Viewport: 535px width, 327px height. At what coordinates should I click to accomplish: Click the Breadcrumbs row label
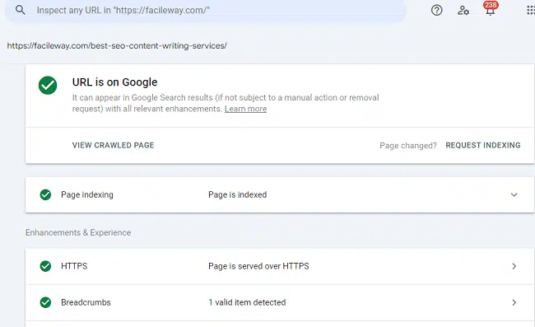tap(86, 302)
